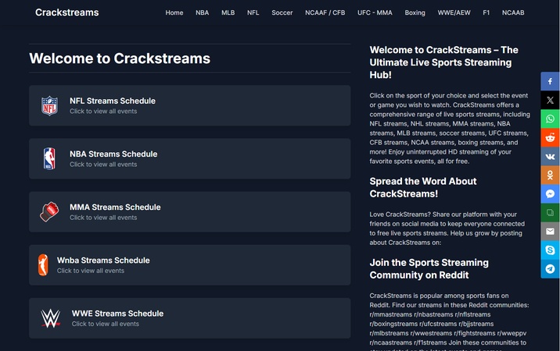Click 'Click to view all events' under NFL

coord(103,112)
